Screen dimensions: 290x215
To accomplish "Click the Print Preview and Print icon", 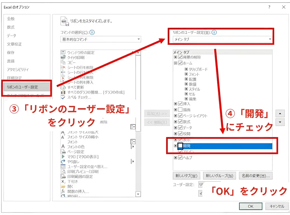I will click(63, 172).
